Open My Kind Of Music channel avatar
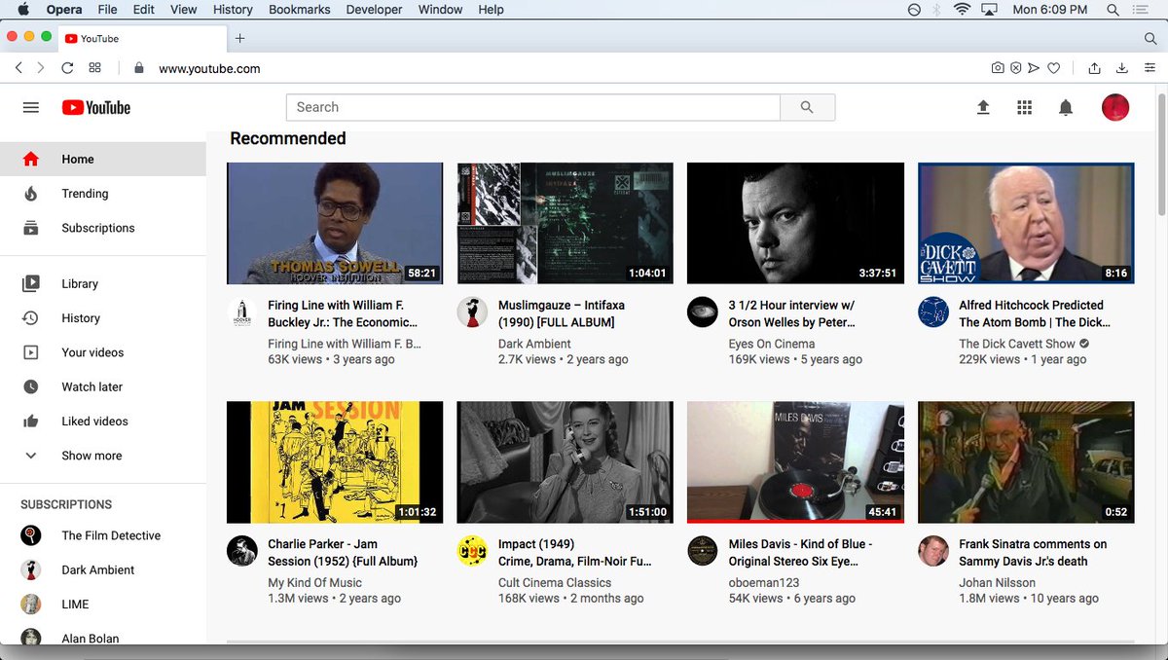Image resolution: width=1168 pixels, height=660 pixels. pyautogui.click(x=242, y=551)
